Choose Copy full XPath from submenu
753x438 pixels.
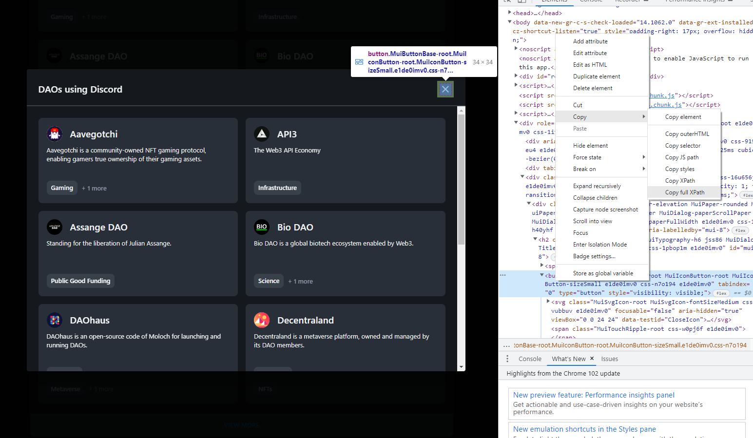pyautogui.click(x=685, y=192)
